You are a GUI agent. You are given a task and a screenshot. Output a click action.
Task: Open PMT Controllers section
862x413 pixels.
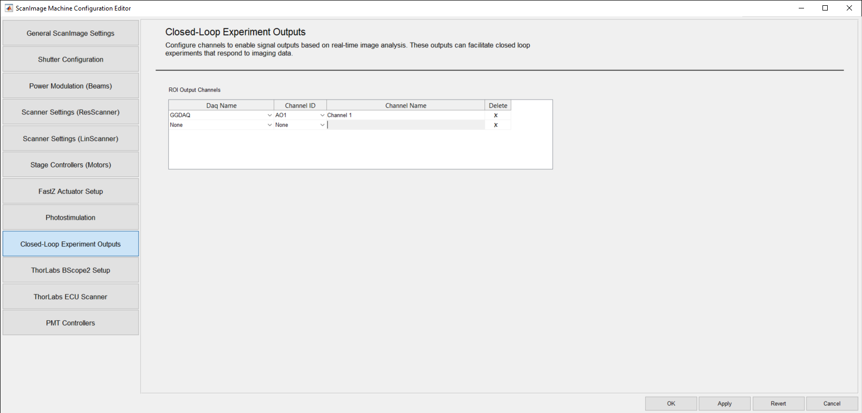point(71,323)
